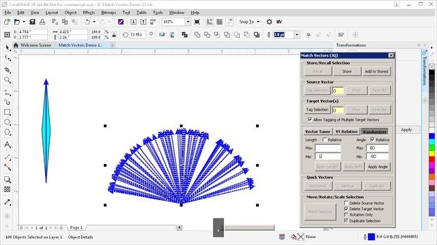437x245 pixels.
Task: Open the outline width dropdown
Action: tap(297, 35)
